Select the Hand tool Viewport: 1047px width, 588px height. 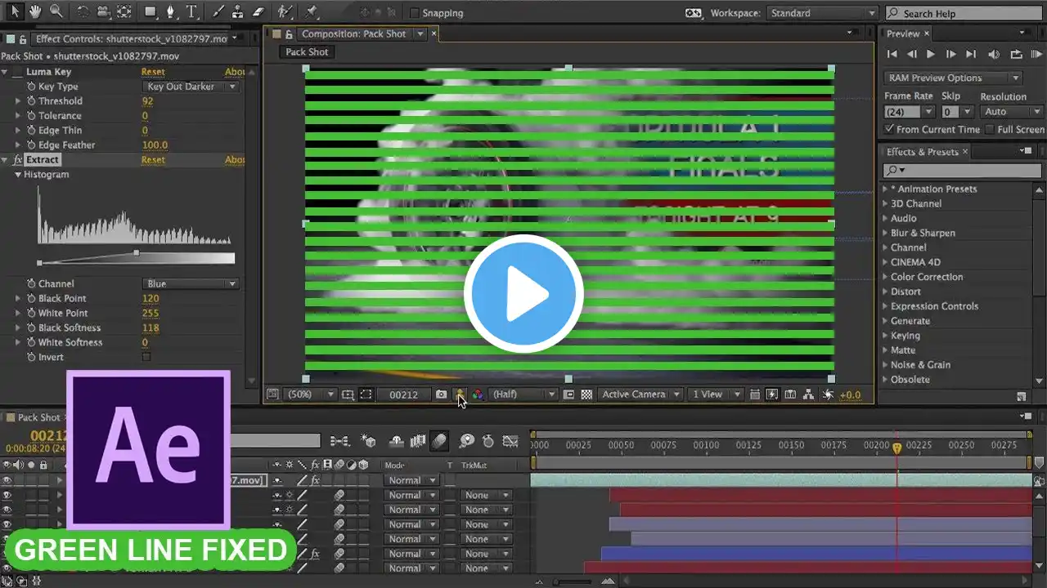point(35,11)
